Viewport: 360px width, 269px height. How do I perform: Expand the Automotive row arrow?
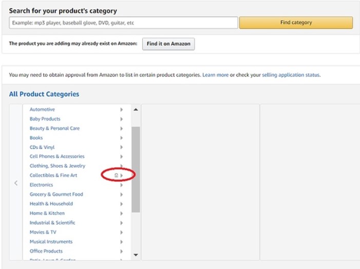click(x=121, y=109)
